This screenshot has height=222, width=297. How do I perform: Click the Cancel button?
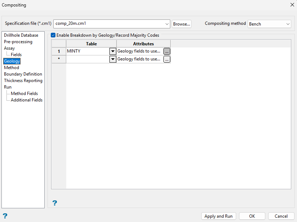point(281,216)
